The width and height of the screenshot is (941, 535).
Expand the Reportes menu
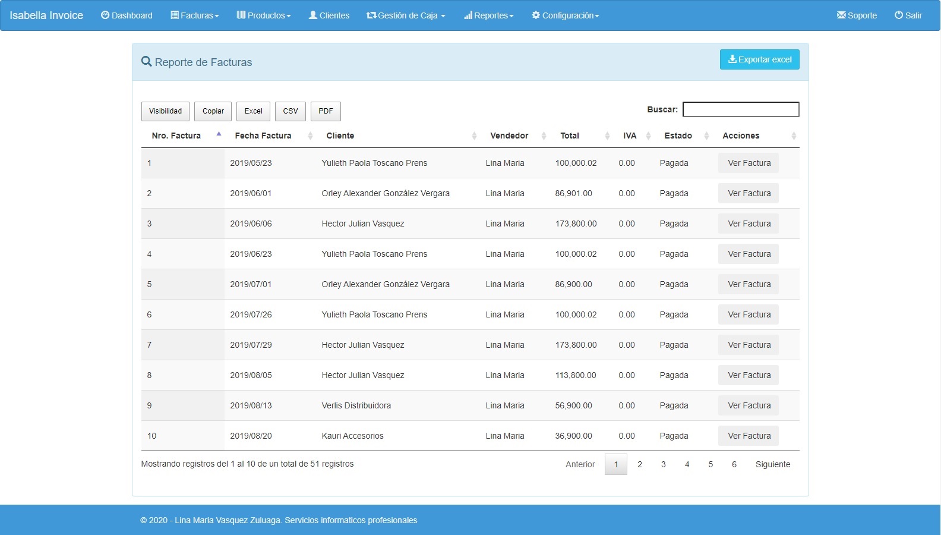[488, 15]
